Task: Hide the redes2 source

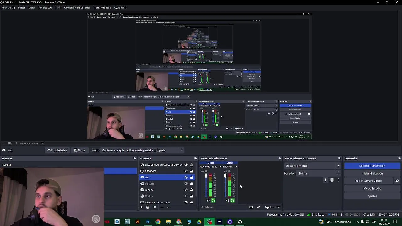Action: click(x=186, y=190)
